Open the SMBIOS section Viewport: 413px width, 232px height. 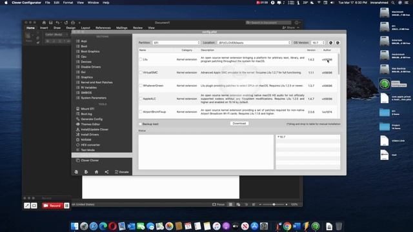pos(86,93)
